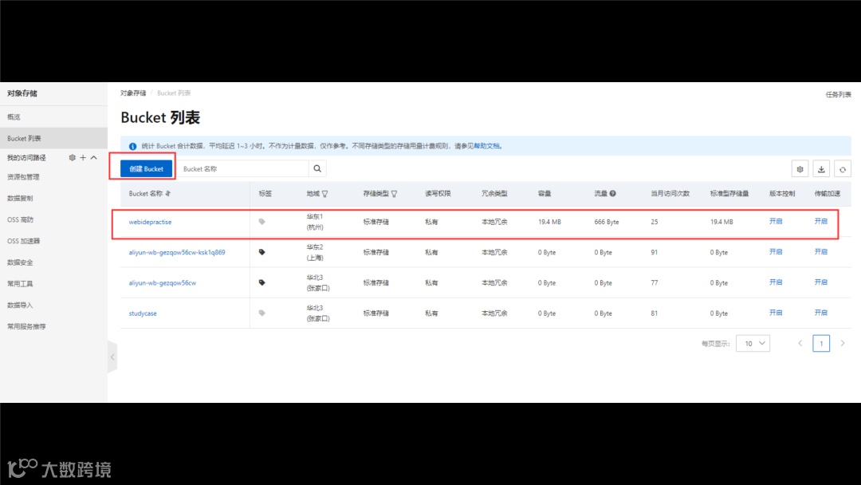The height and width of the screenshot is (485, 861).
Task: Click 对象存储 in the breadcrumb
Action: (x=133, y=93)
